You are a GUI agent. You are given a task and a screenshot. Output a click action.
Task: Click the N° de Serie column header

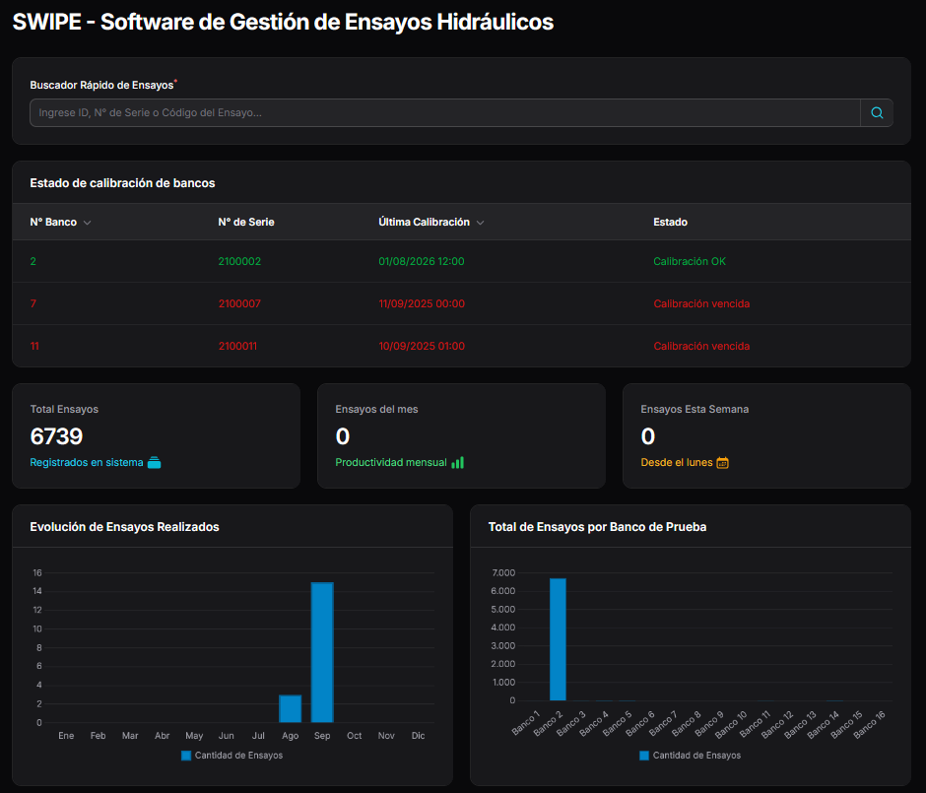pos(246,222)
